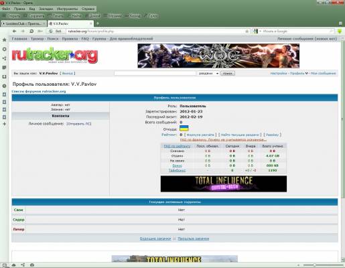Open the Закладки menu
Image resolution: width=345 pixels, height=268 pixels.
pyautogui.click(x=46, y=9)
